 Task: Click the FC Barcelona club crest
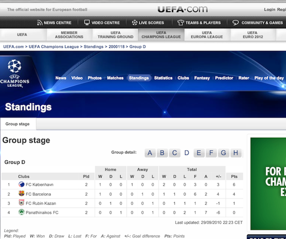[21, 193]
